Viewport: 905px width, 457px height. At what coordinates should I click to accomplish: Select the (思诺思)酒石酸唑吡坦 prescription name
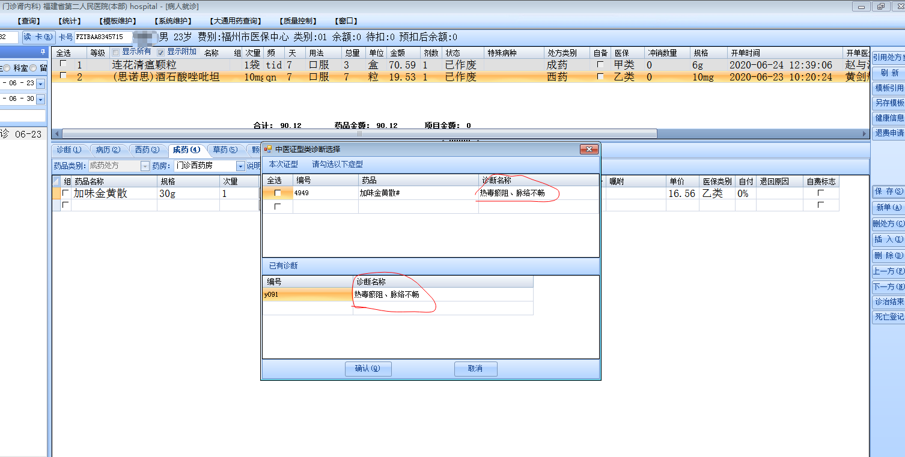166,77
